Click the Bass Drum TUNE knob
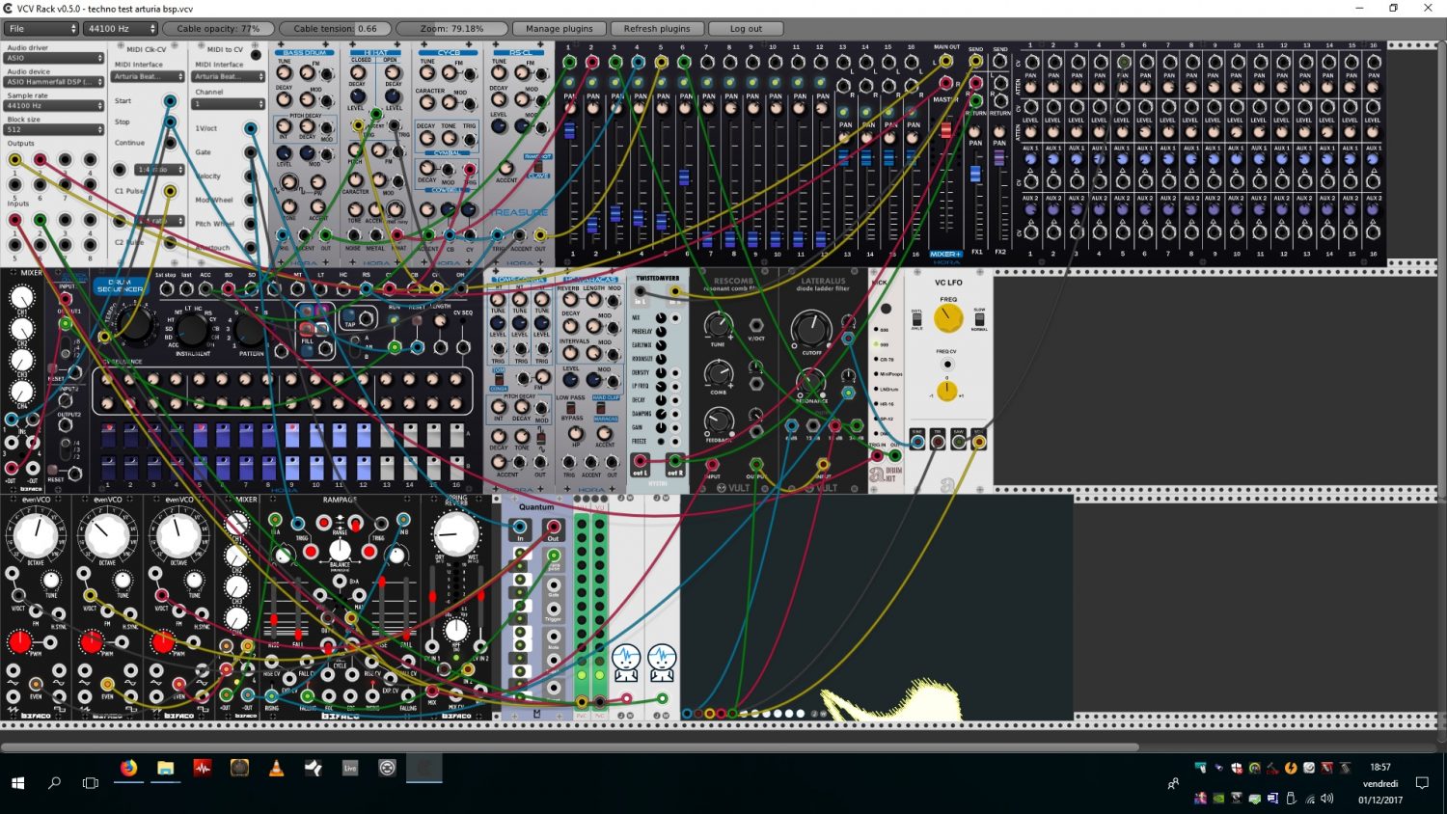 click(x=284, y=73)
